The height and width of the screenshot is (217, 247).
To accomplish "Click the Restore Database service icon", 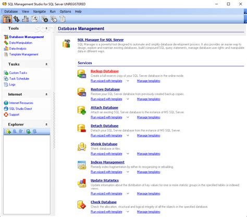I will tap(82, 92).
